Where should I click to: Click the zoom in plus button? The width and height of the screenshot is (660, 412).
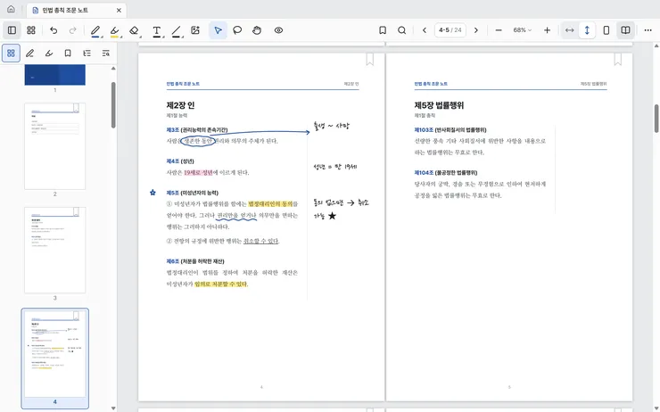point(547,30)
